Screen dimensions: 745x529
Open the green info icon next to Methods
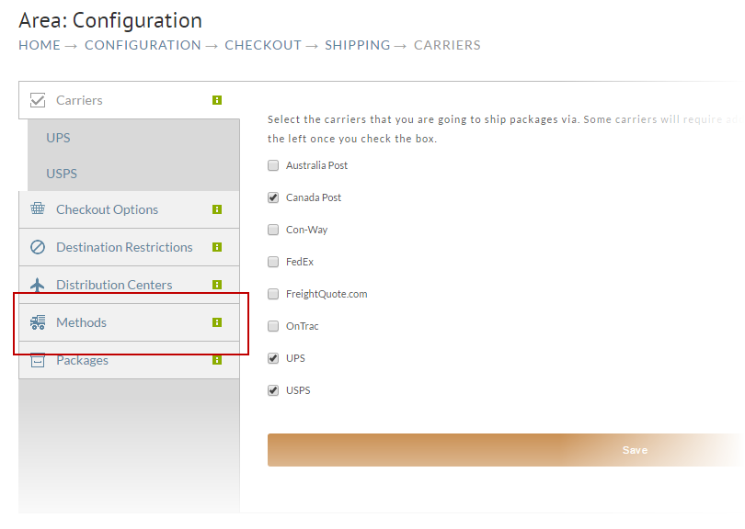click(x=217, y=322)
